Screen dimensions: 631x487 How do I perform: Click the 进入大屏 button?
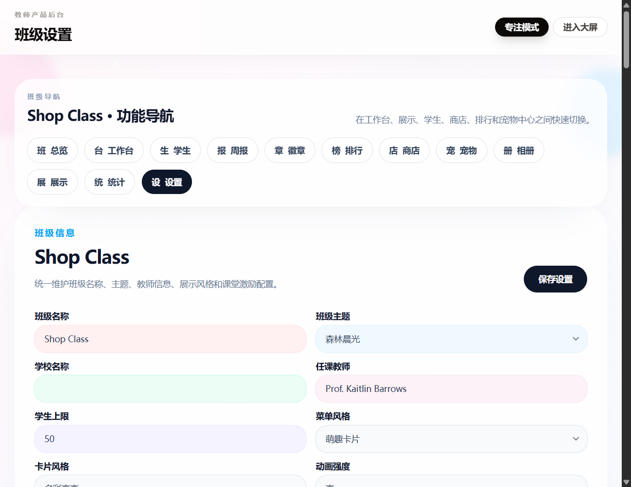point(580,27)
